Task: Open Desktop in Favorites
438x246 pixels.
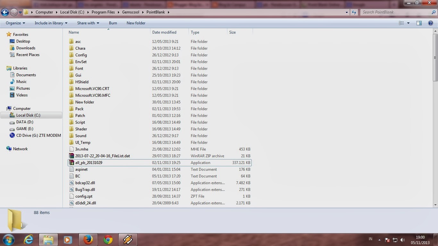Action: pos(23,41)
